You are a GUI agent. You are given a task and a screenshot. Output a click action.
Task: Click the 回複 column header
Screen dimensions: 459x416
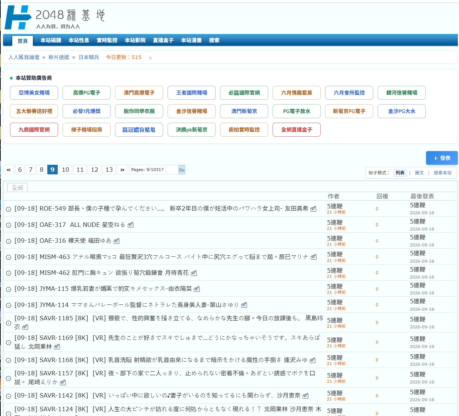coord(382,196)
